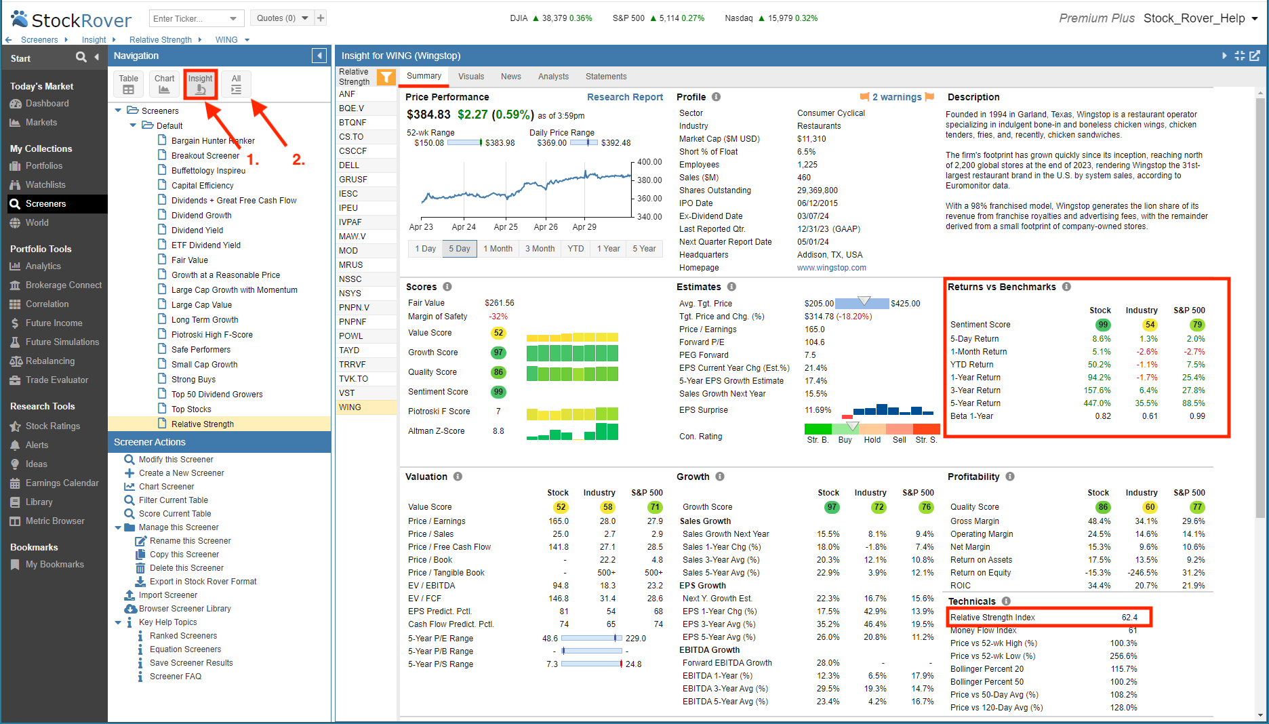This screenshot has width=1269, height=724.
Task: Open the All views button
Action: (x=236, y=84)
